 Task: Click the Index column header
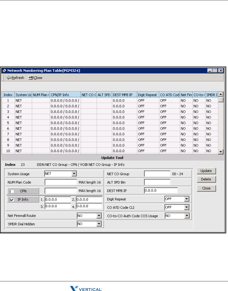[x=8, y=95]
